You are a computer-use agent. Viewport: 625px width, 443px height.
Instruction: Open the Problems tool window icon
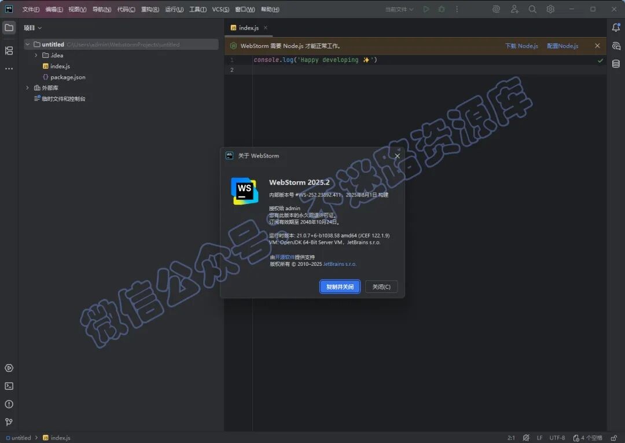[x=9, y=404]
